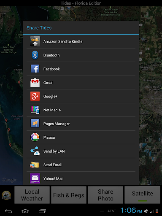Toggle the Satellite map view

pos(142,195)
